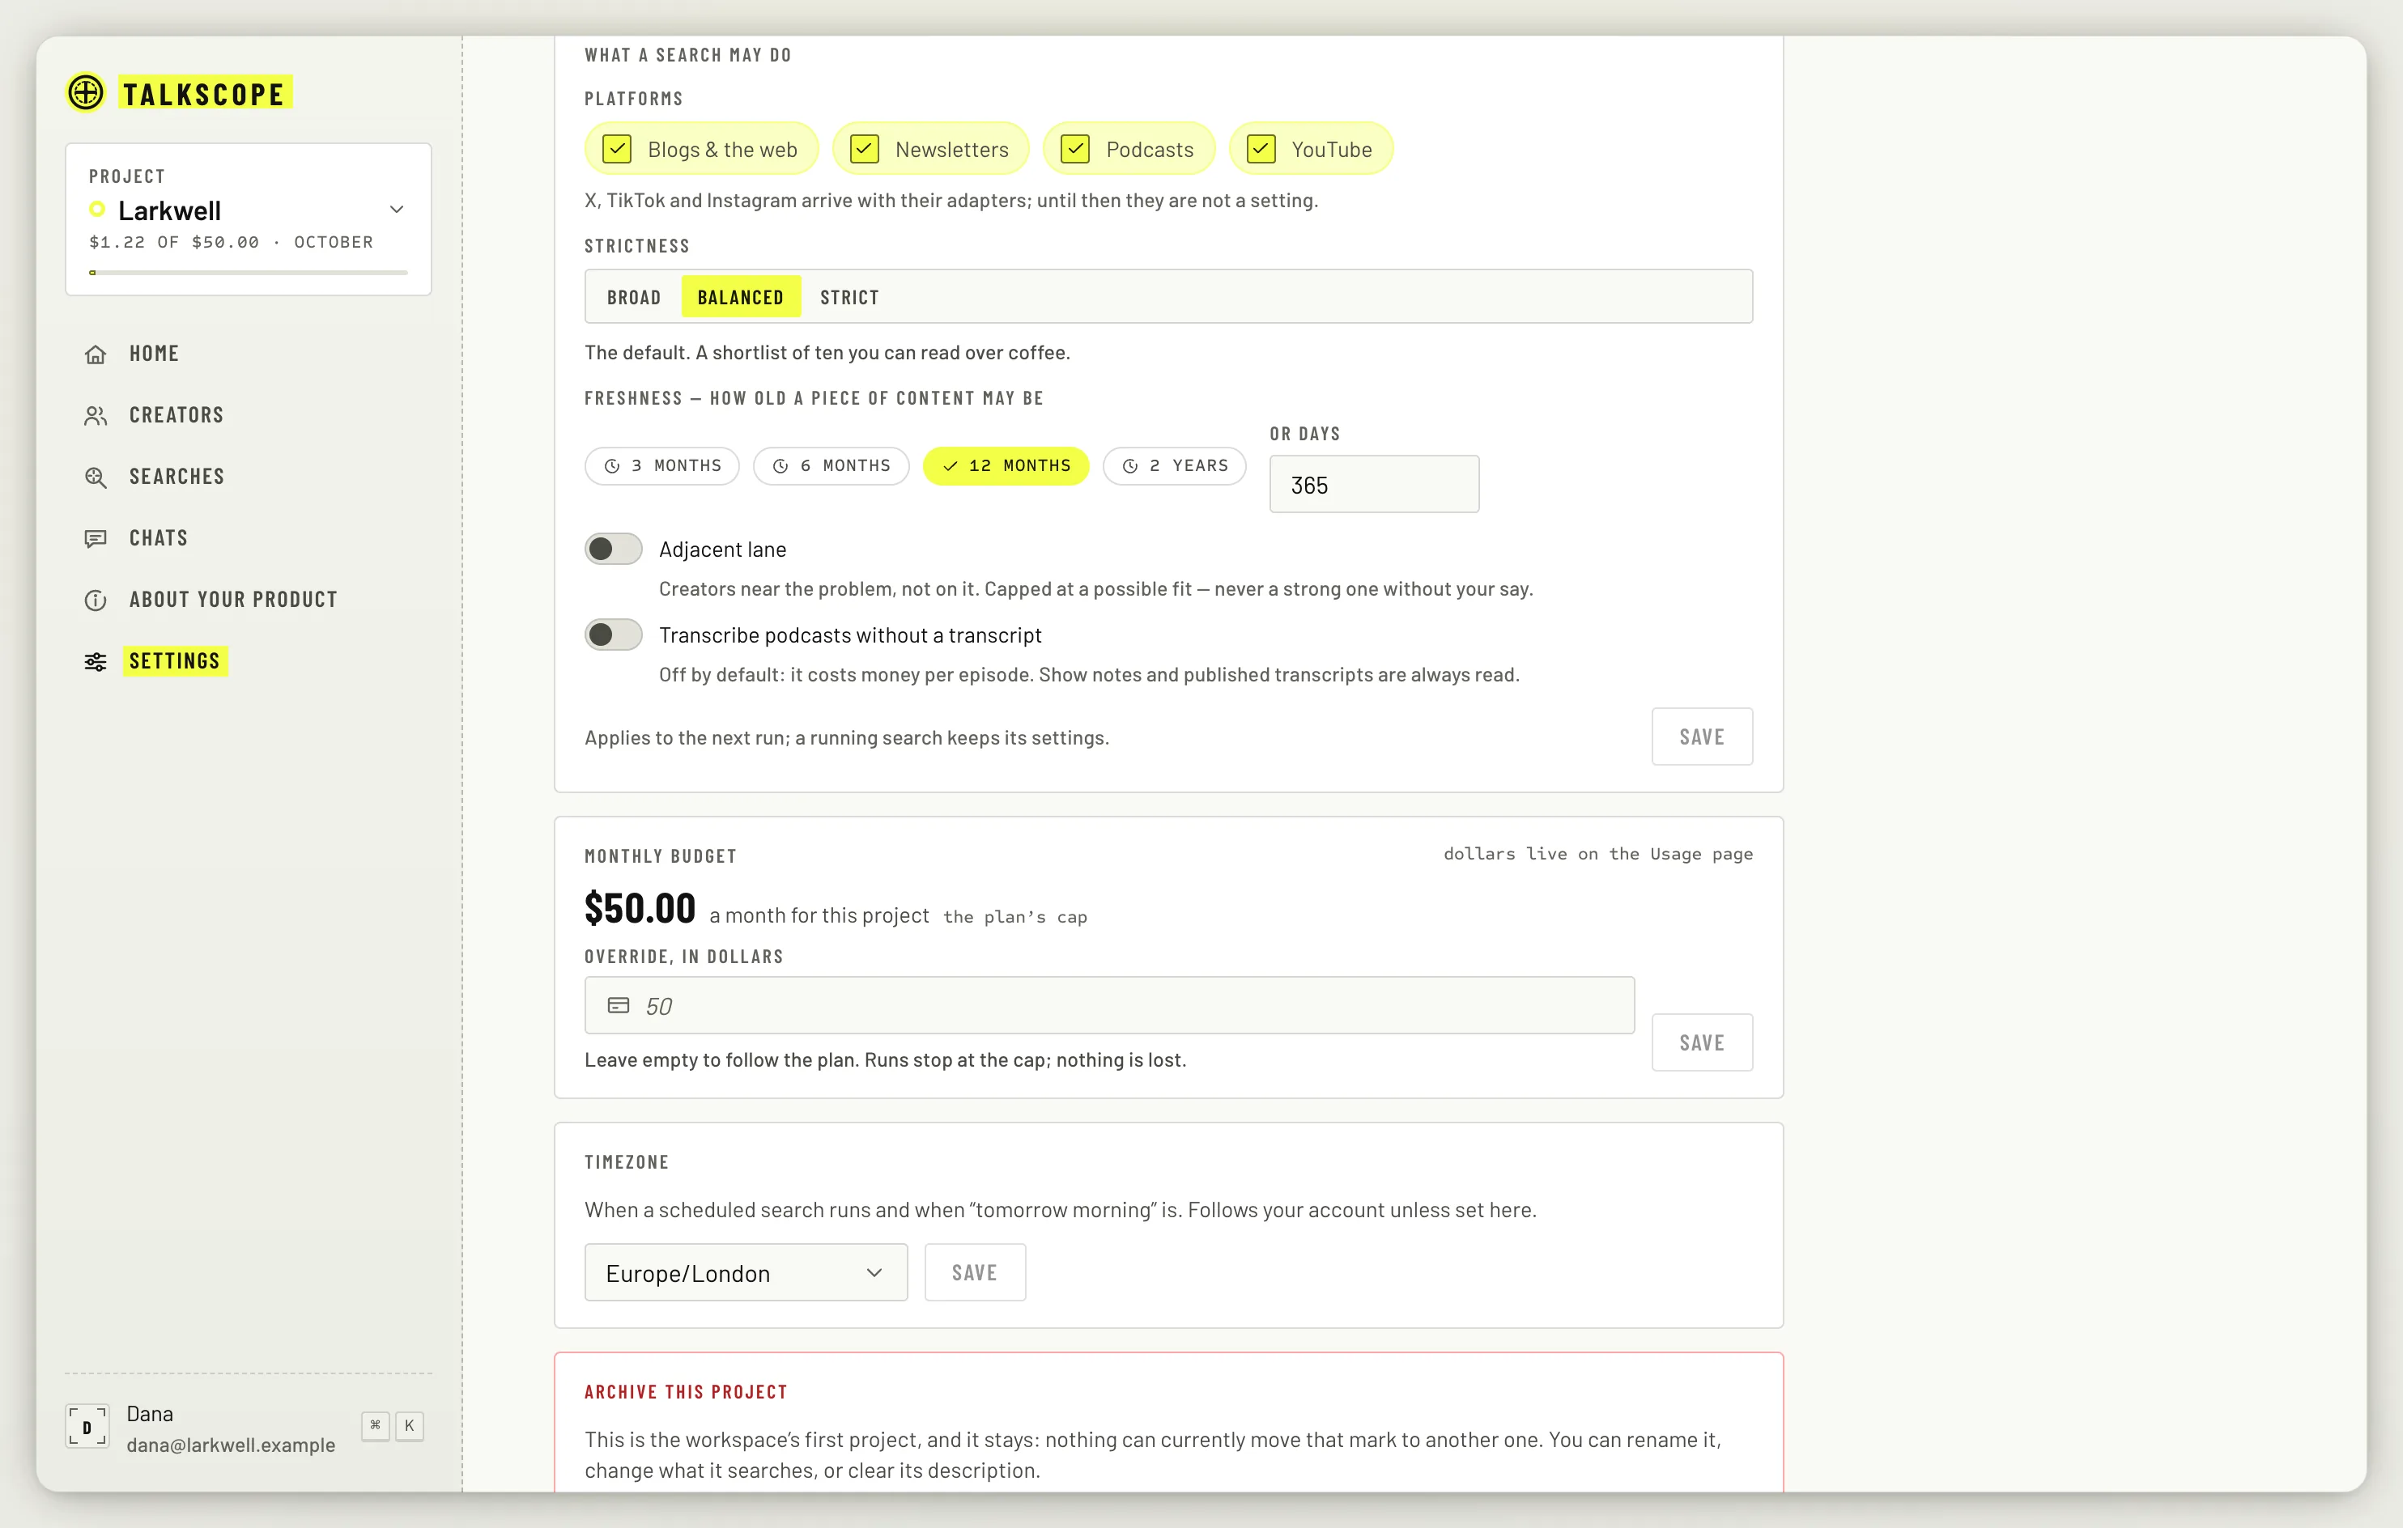Choose 2 years freshness

pyautogui.click(x=1175, y=466)
